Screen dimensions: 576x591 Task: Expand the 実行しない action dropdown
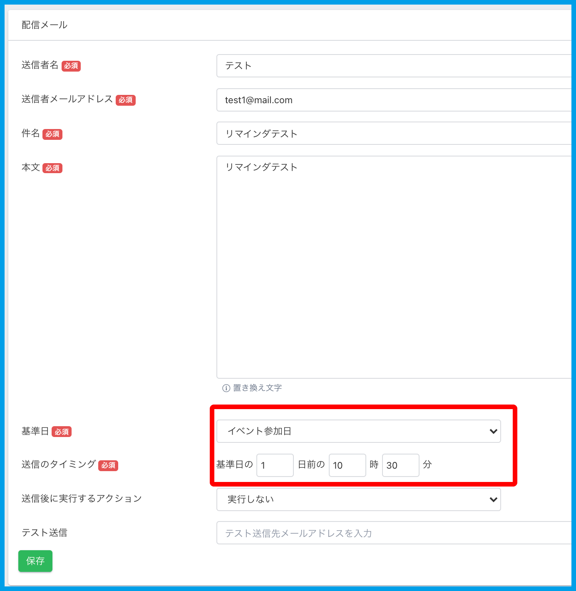358,499
